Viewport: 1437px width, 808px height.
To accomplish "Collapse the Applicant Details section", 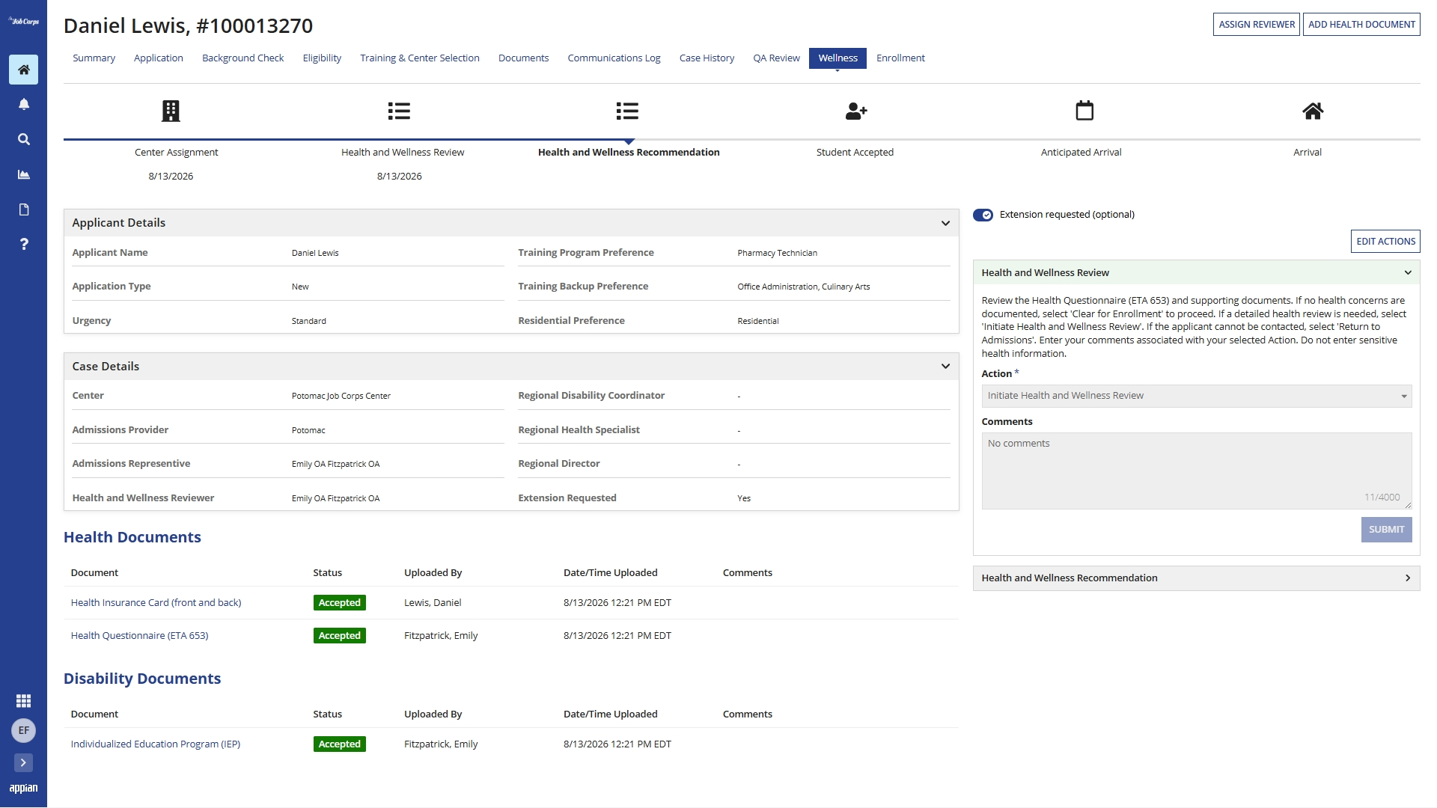I will [x=945, y=223].
